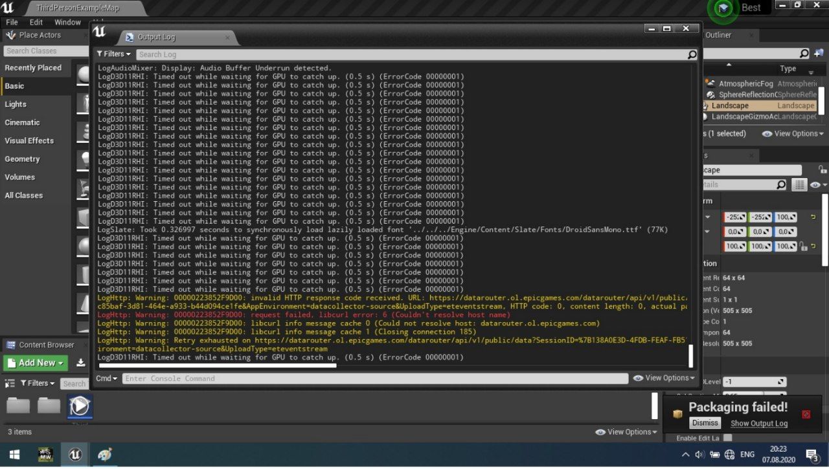
Task: Open the Details eye view options dropdown
Action: 818,185
